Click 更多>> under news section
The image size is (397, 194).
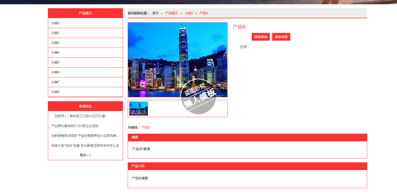[x=85, y=155]
